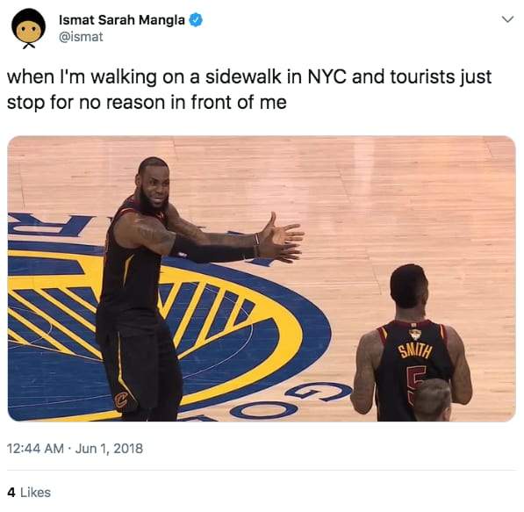This screenshot has width=524, height=512.
Task: Click the bold number 4 likes count
Action: [11, 493]
